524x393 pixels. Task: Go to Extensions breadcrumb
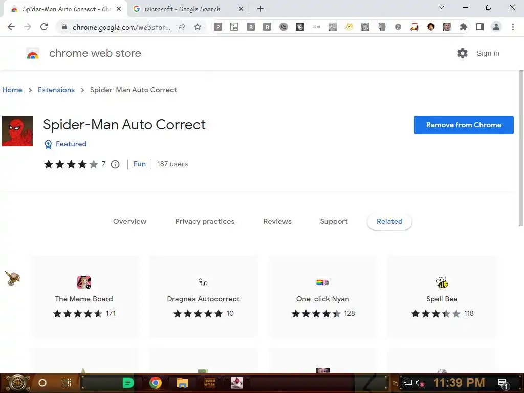56,90
